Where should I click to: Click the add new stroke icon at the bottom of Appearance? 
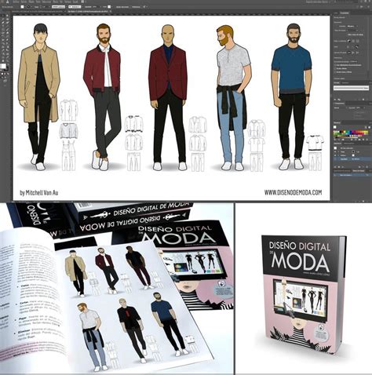pyautogui.click(x=335, y=167)
